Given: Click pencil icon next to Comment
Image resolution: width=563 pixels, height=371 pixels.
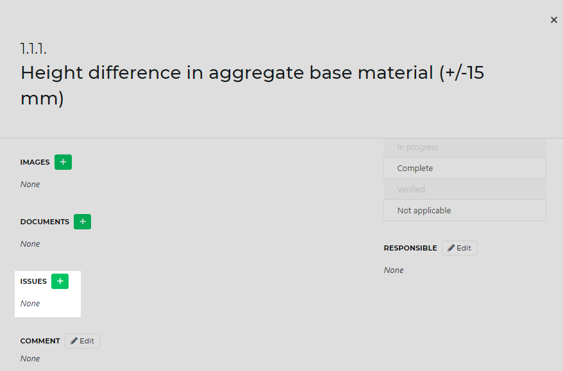Looking at the screenshot, I should point(74,341).
